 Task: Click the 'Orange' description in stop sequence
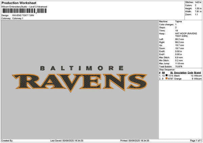click(178, 79)
